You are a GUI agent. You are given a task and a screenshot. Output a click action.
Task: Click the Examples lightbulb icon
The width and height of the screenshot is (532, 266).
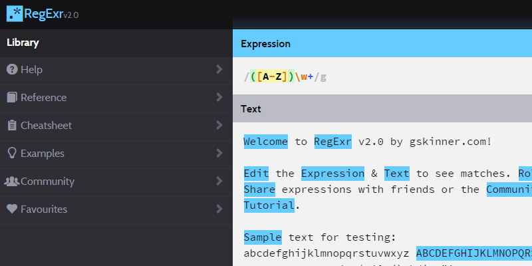coord(12,154)
